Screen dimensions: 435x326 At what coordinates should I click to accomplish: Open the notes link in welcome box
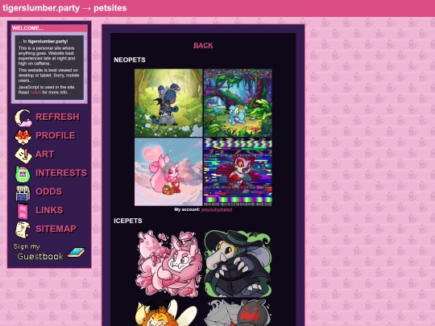tap(35, 93)
